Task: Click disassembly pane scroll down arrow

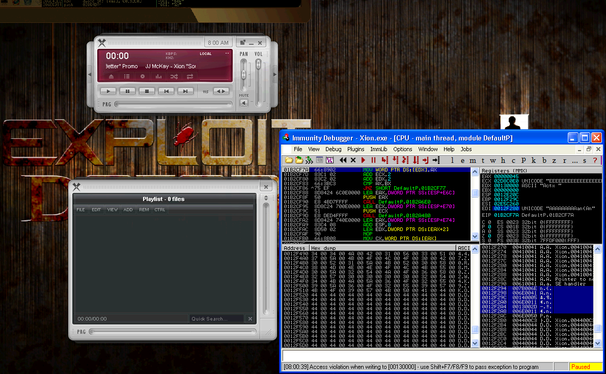Action: coord(475,236)
